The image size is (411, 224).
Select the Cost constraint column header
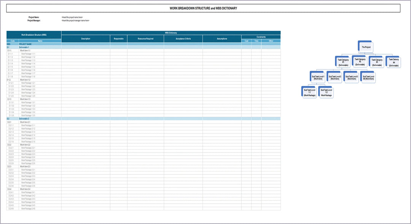coord(246,41)
